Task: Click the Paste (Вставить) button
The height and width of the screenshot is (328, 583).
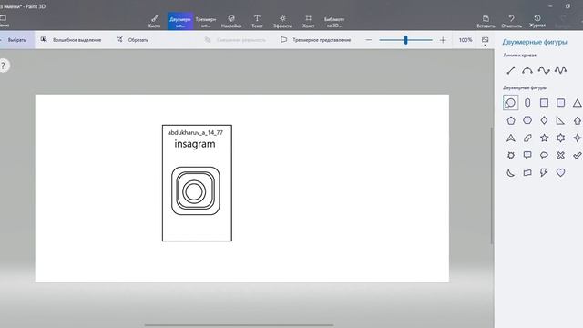Action: tap(486, 21)
